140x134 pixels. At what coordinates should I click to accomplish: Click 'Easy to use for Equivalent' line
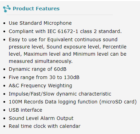pos(63,40)
